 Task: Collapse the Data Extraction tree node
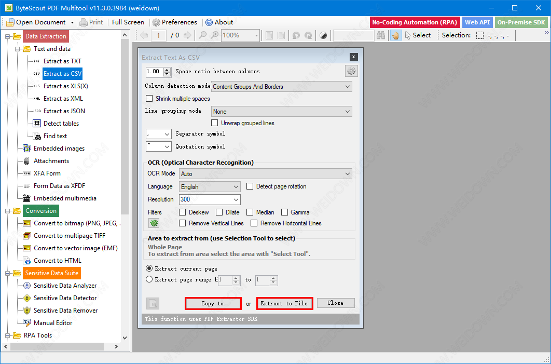pos(8,36)
